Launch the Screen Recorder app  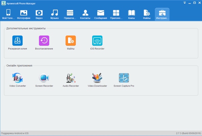(x=44, y=78)
